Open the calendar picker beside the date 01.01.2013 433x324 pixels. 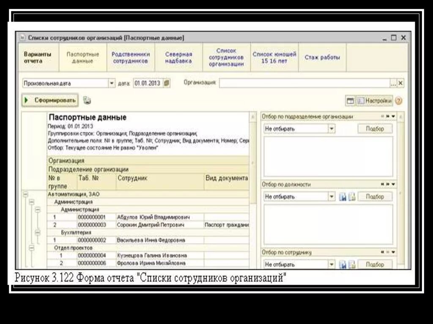click(x=167, y=83)
